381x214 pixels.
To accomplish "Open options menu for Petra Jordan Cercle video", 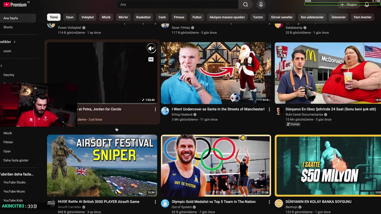I will coord(155,109).
